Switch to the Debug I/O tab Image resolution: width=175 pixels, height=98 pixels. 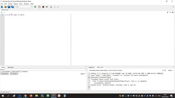[92, 67]
